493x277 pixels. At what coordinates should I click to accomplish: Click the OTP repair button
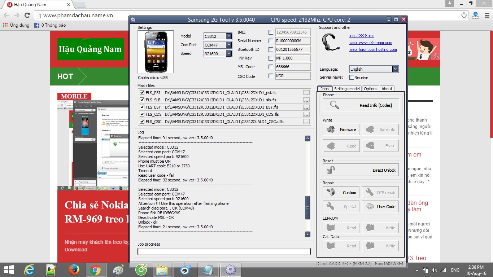(x=380, y=193)
